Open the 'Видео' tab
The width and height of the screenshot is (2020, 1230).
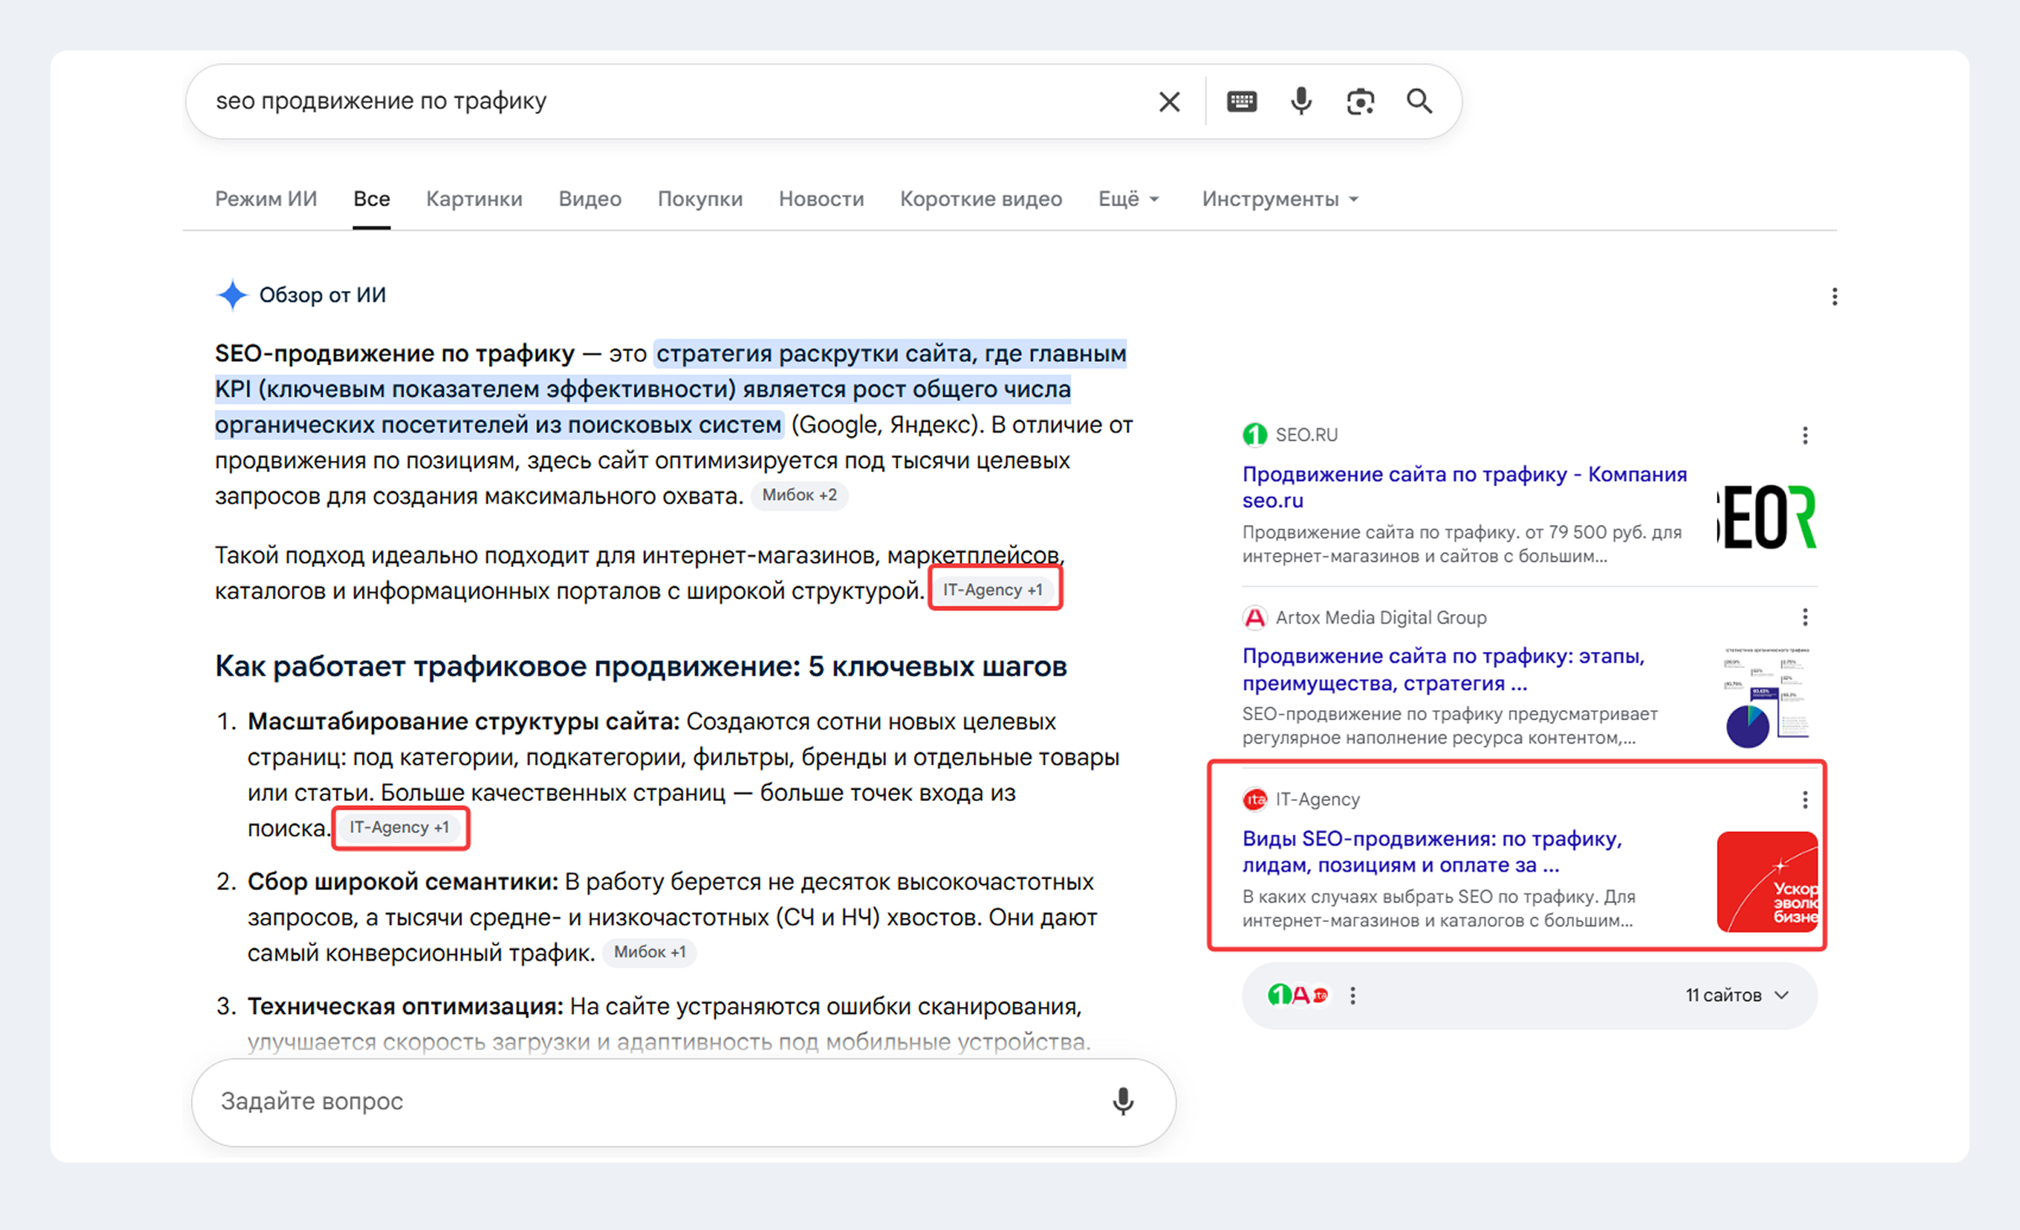click(x=590, y=199)
